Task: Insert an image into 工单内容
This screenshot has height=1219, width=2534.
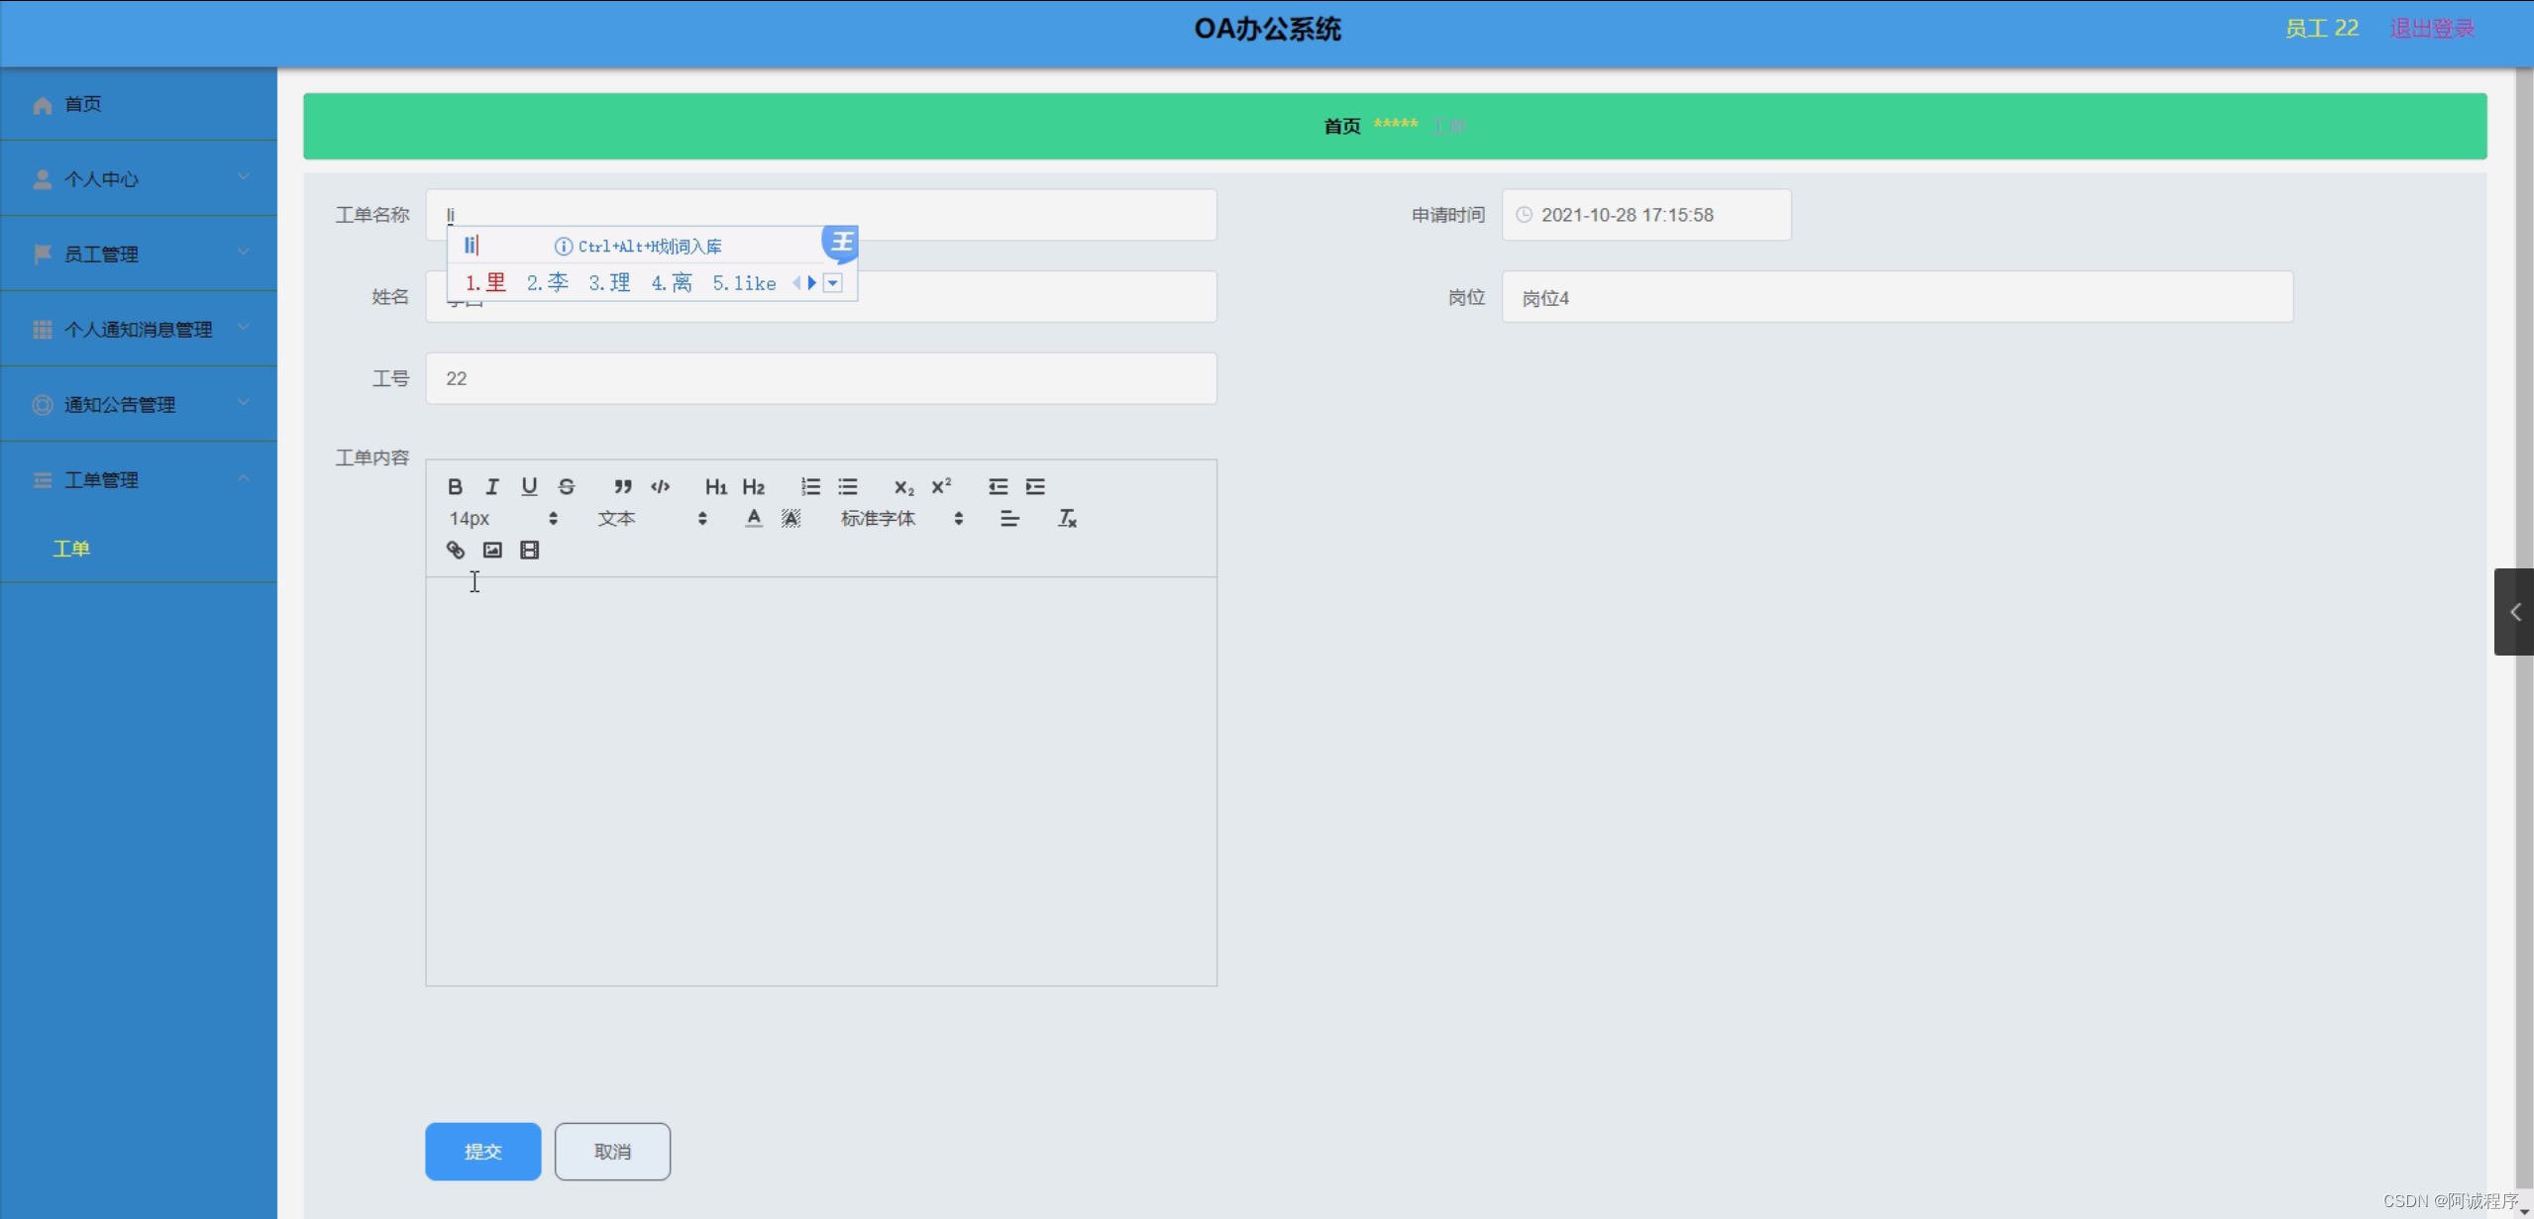Action: click(492, 550)
